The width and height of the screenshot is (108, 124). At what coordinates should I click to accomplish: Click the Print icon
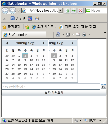pos(84,34)
